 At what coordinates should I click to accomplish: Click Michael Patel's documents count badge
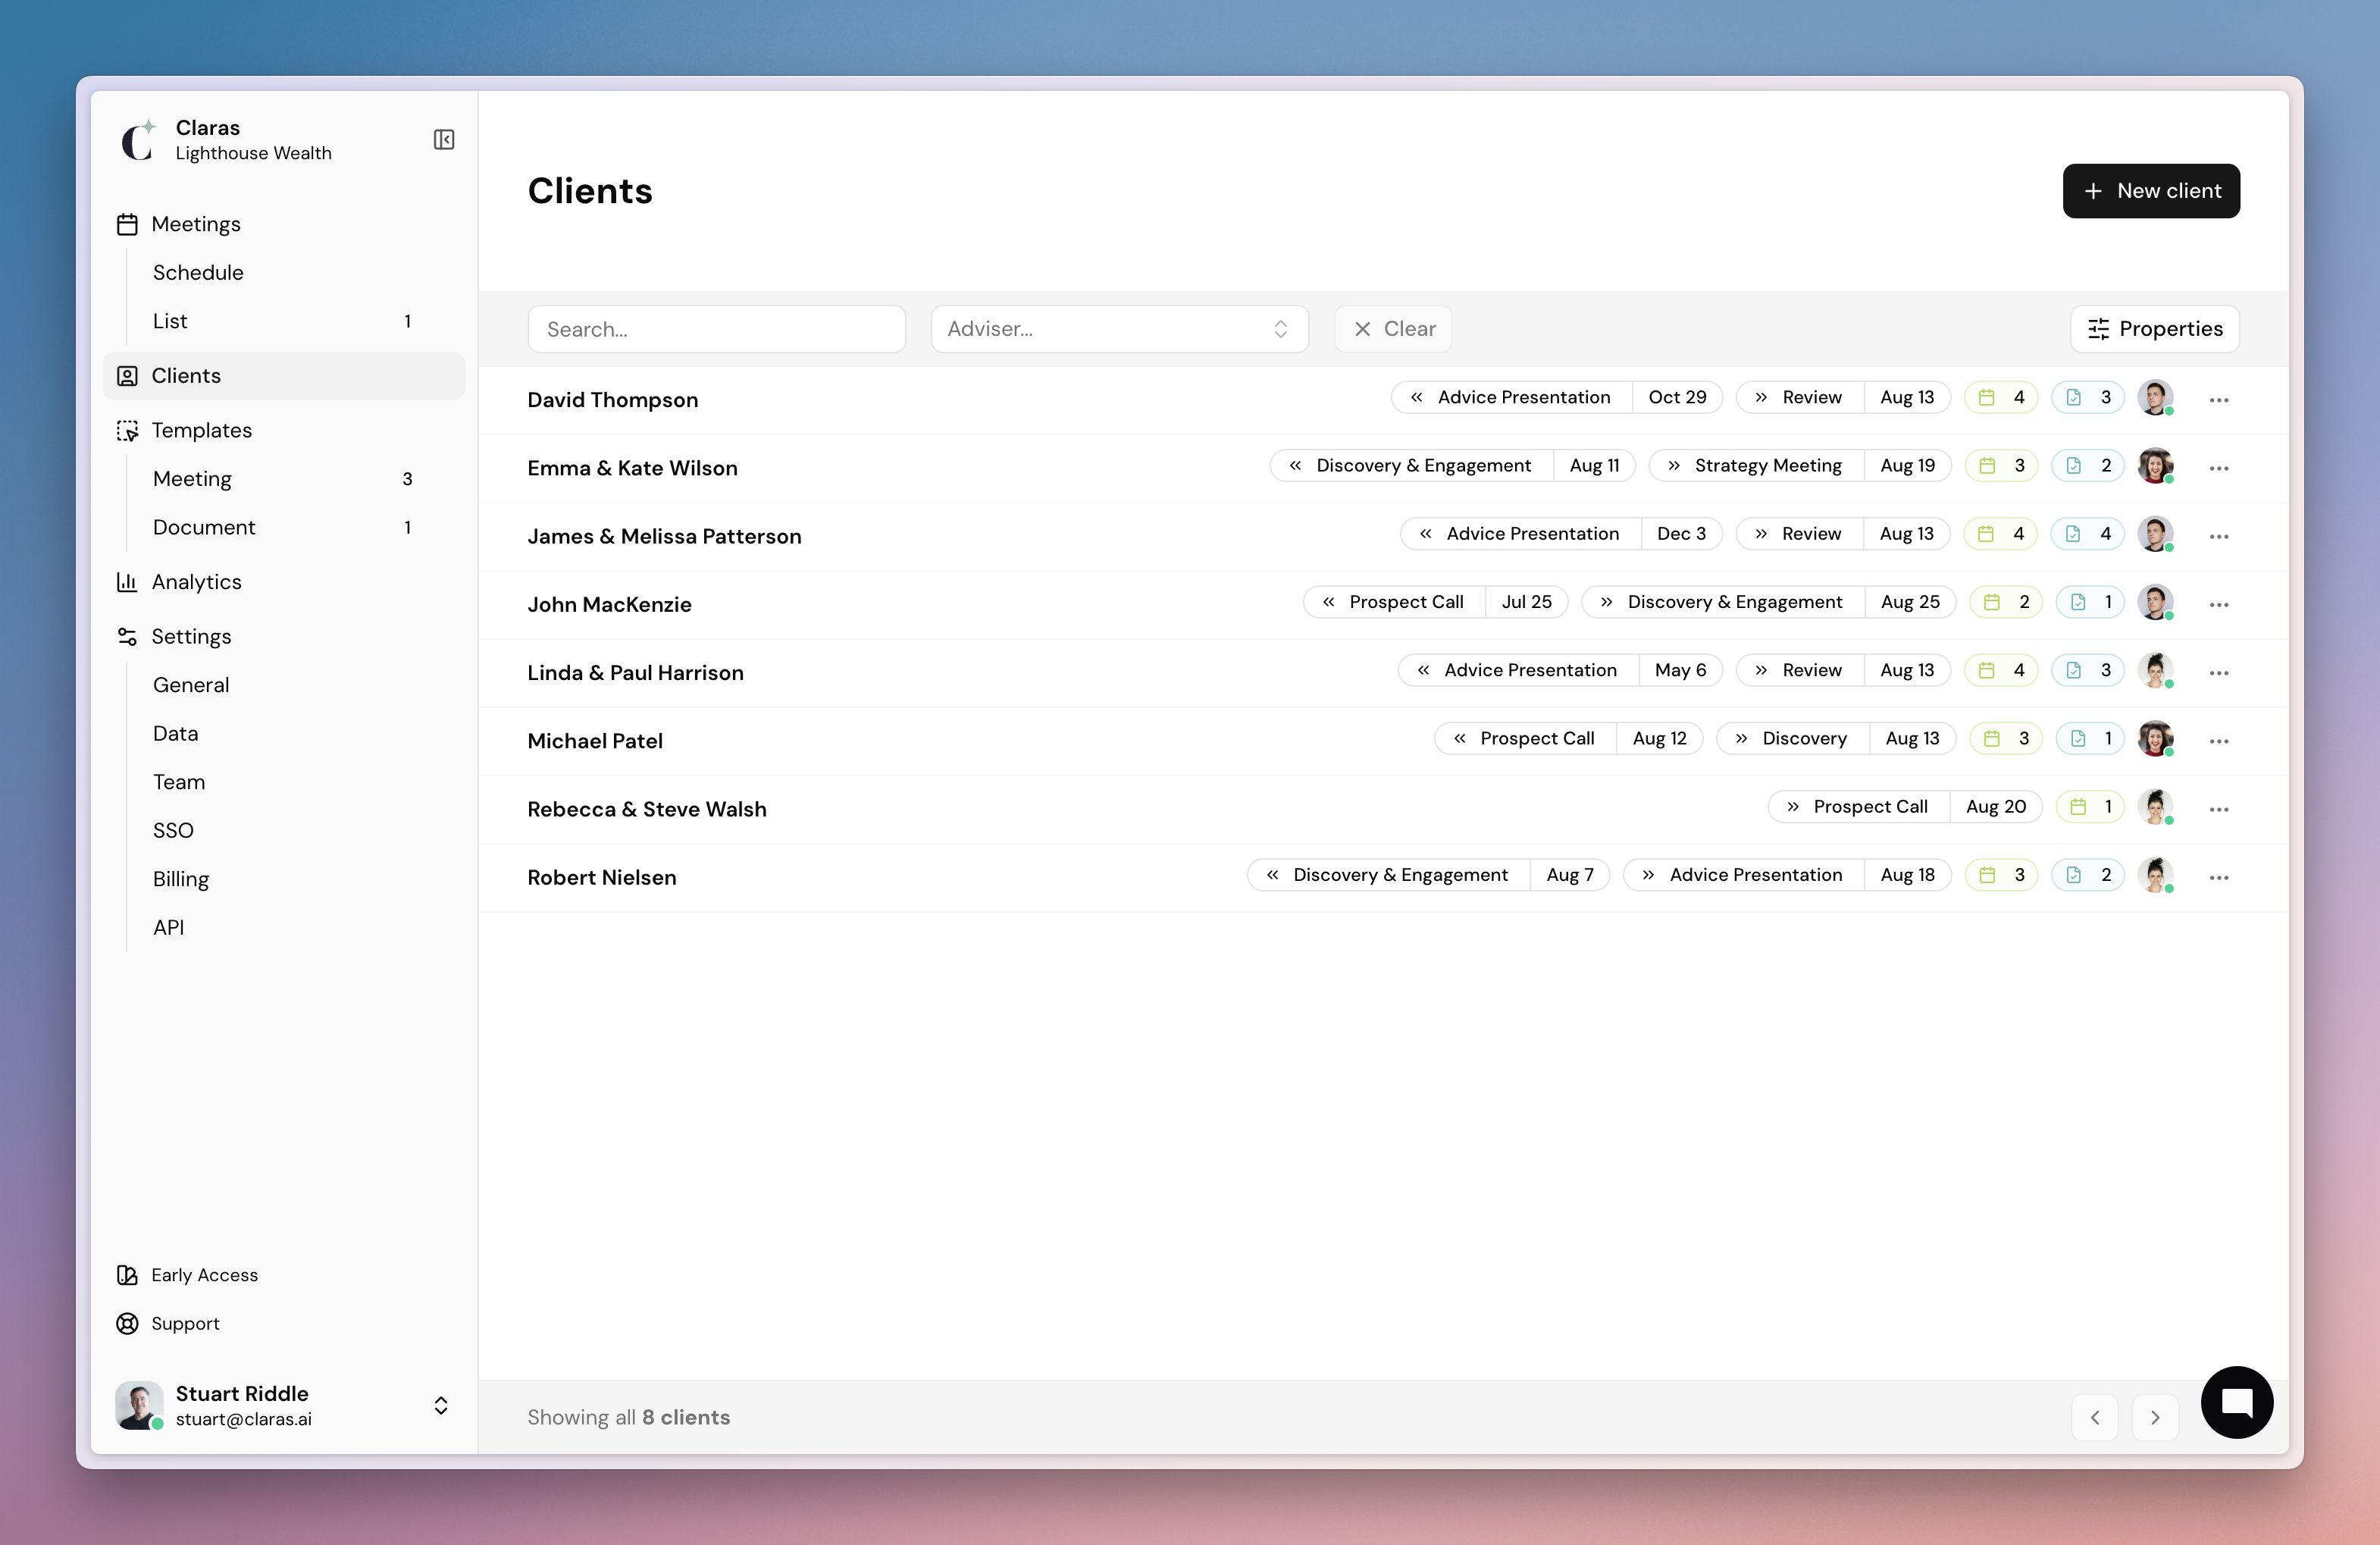[x=2090, y=738]
